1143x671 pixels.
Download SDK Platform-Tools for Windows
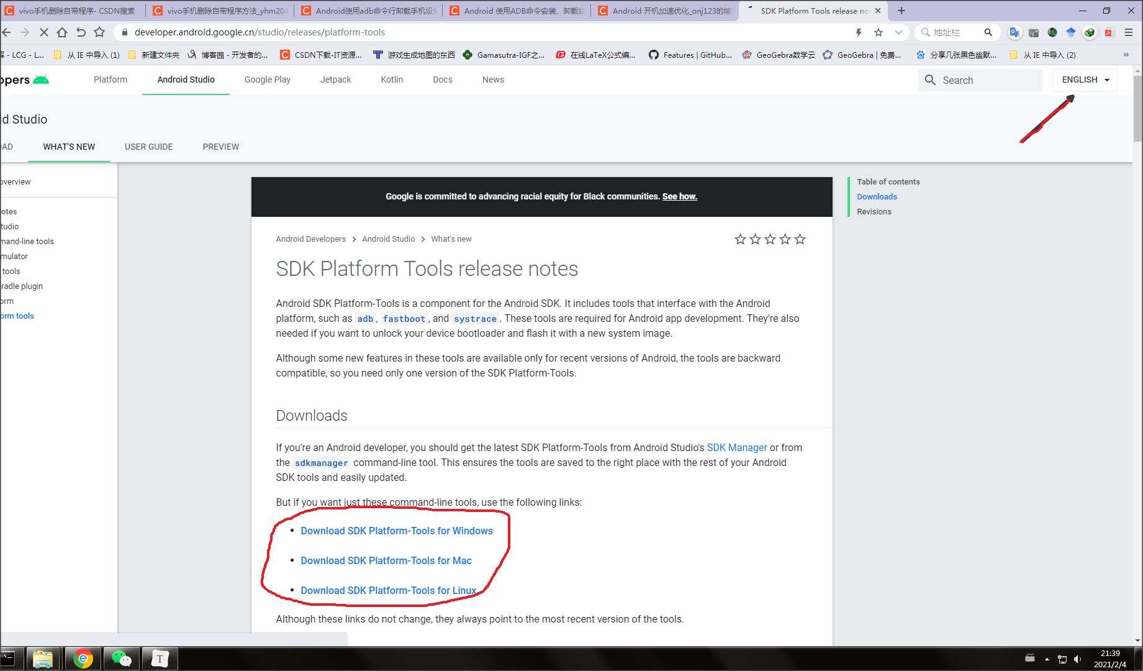[x=397, y=531]
